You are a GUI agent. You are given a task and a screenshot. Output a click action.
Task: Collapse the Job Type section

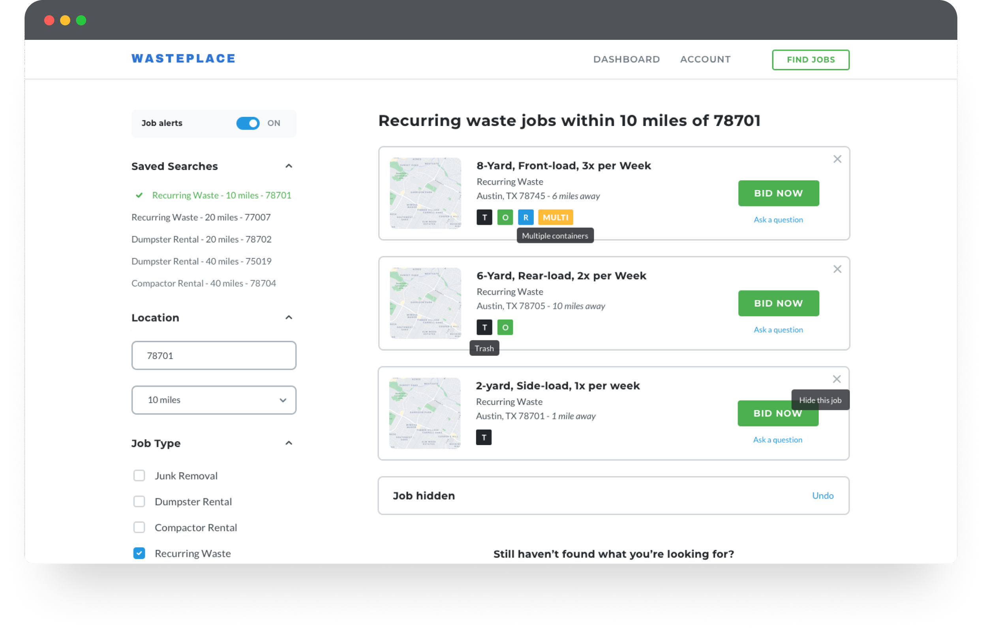288,443
